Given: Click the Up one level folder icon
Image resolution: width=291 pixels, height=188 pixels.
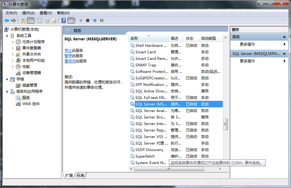Looking at the screenshot, I should click(23, 20).
